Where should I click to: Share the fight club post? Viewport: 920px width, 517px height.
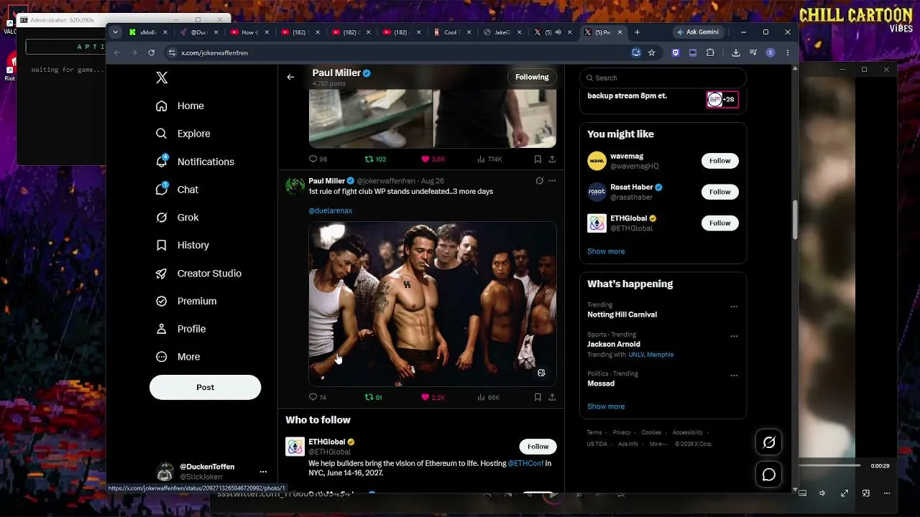click(552, 397)
